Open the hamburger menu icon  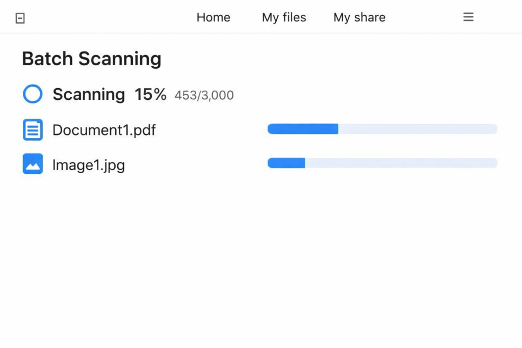468,17
